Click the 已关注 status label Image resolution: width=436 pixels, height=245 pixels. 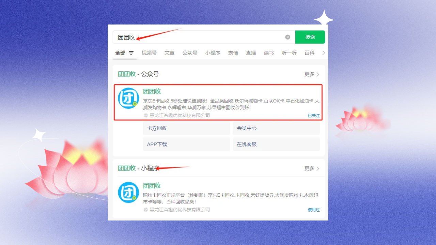click(x=314, y=116)
